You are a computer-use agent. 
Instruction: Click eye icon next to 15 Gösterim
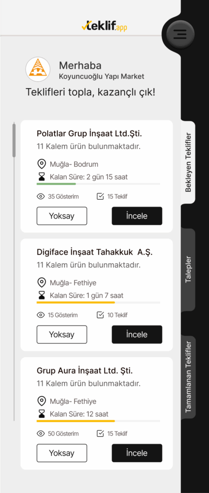coord(41,315)
